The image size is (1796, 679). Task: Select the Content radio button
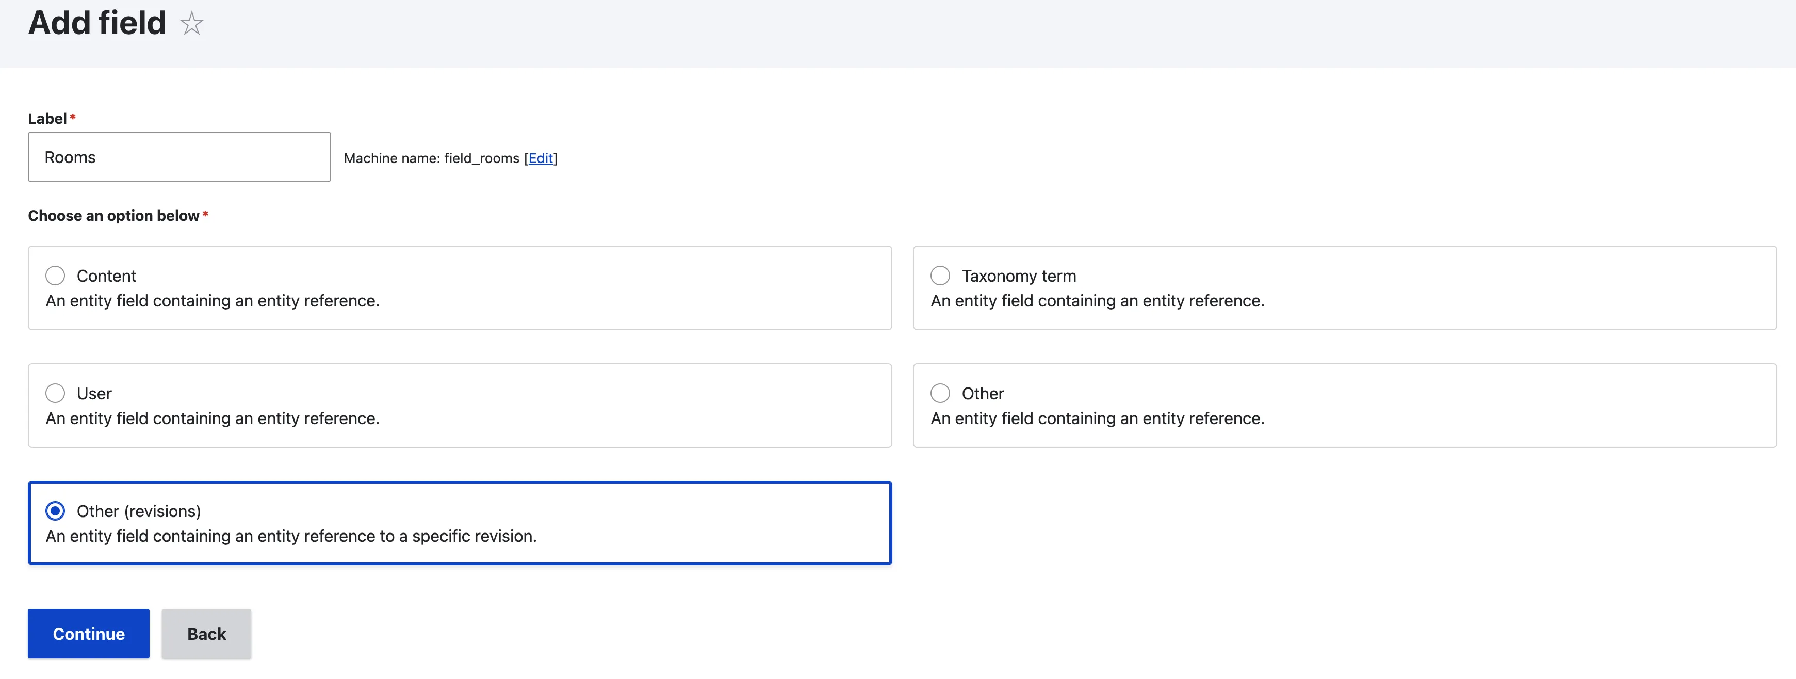click(x=55, y=276)
